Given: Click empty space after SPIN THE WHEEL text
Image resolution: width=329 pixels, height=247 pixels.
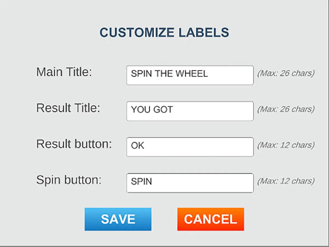Looking at the screenshot, I should (x=230, y=74).
